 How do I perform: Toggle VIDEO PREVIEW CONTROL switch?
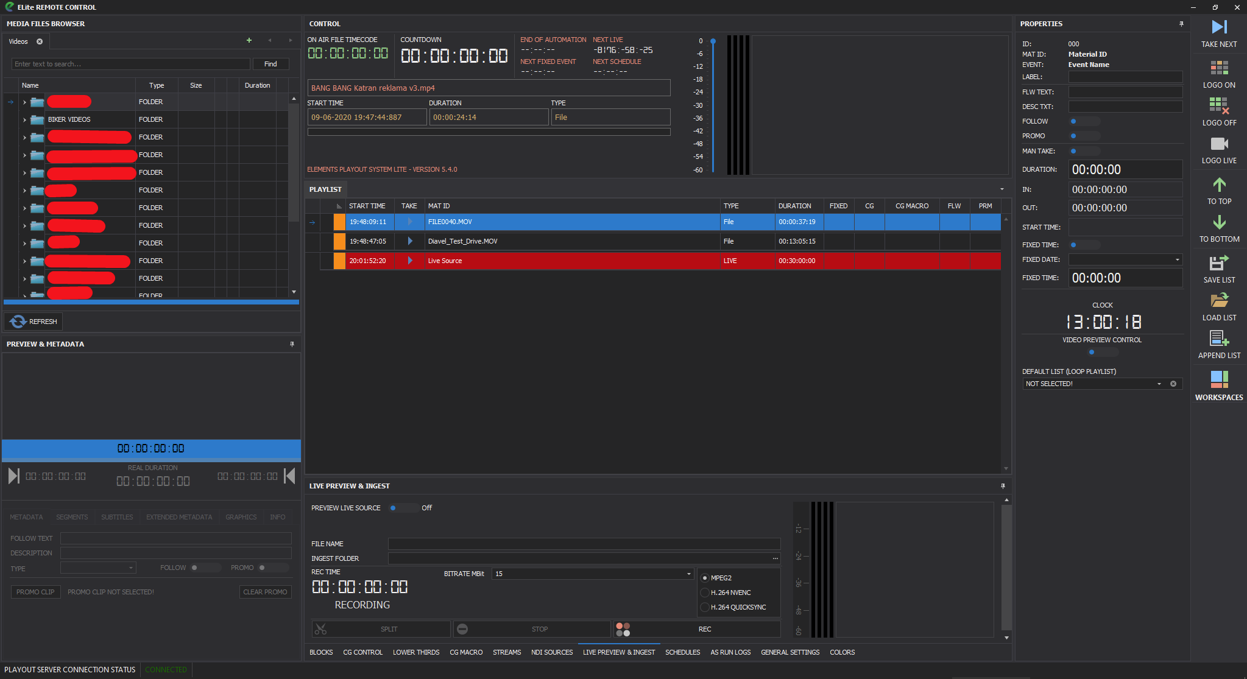pyautogui.click(x=1102, y=352)
